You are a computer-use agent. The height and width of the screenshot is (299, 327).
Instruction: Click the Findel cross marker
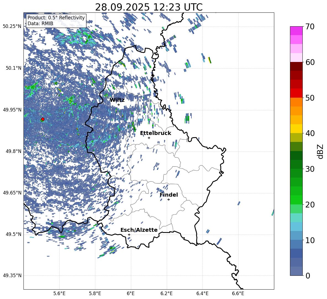coord(168,200)
